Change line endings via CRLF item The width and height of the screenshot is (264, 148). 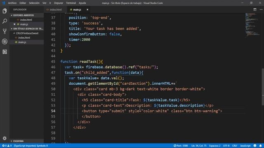[x=235, y=146]
